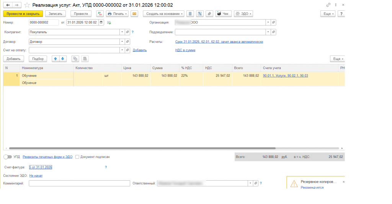
Task: Add a row with Добавить button
Action: pyautogui.click(x=13, y=59)
